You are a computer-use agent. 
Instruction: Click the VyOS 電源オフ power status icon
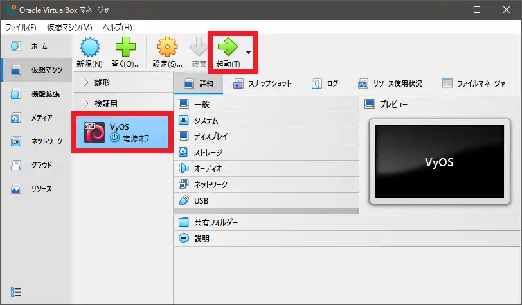click(x=115, y=137)
